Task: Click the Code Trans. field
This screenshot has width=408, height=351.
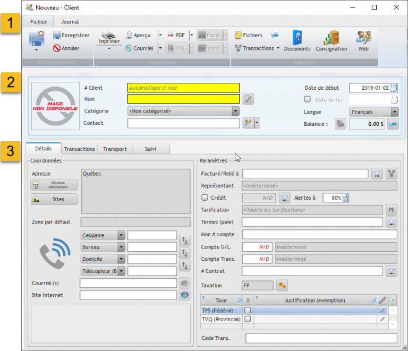Action: click(321, 338)
